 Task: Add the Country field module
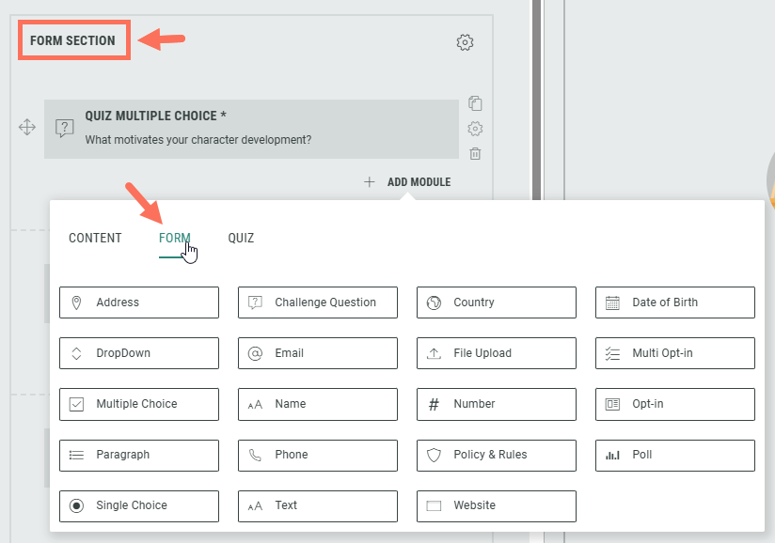pyautogui.click(x=497, y=303)
